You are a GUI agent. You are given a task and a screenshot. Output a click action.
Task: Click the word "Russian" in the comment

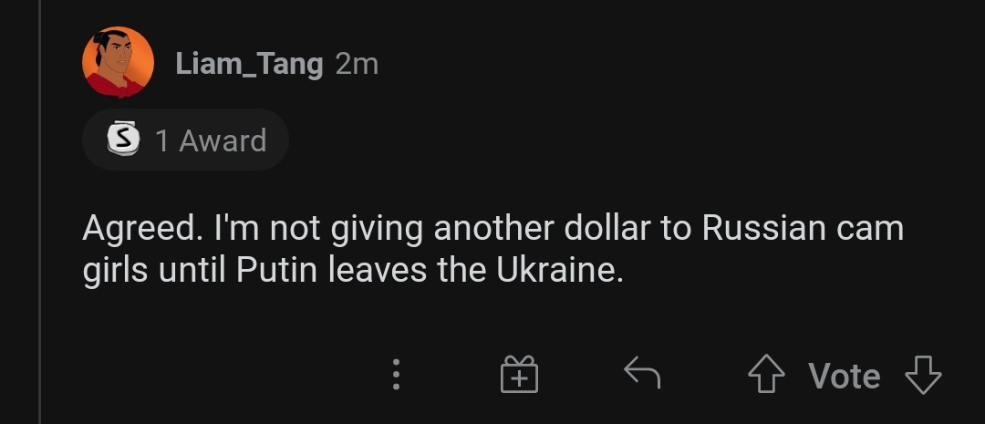pyautogui.click(x=765, y=228)
